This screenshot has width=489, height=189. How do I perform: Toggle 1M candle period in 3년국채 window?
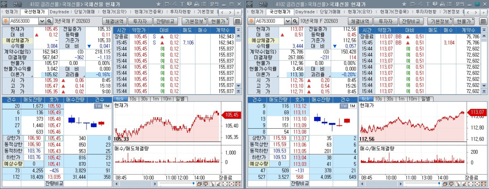coord(107,106)
